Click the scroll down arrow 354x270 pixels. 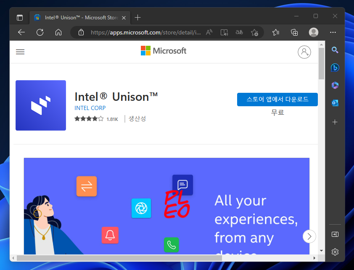[x=321, y=251]
